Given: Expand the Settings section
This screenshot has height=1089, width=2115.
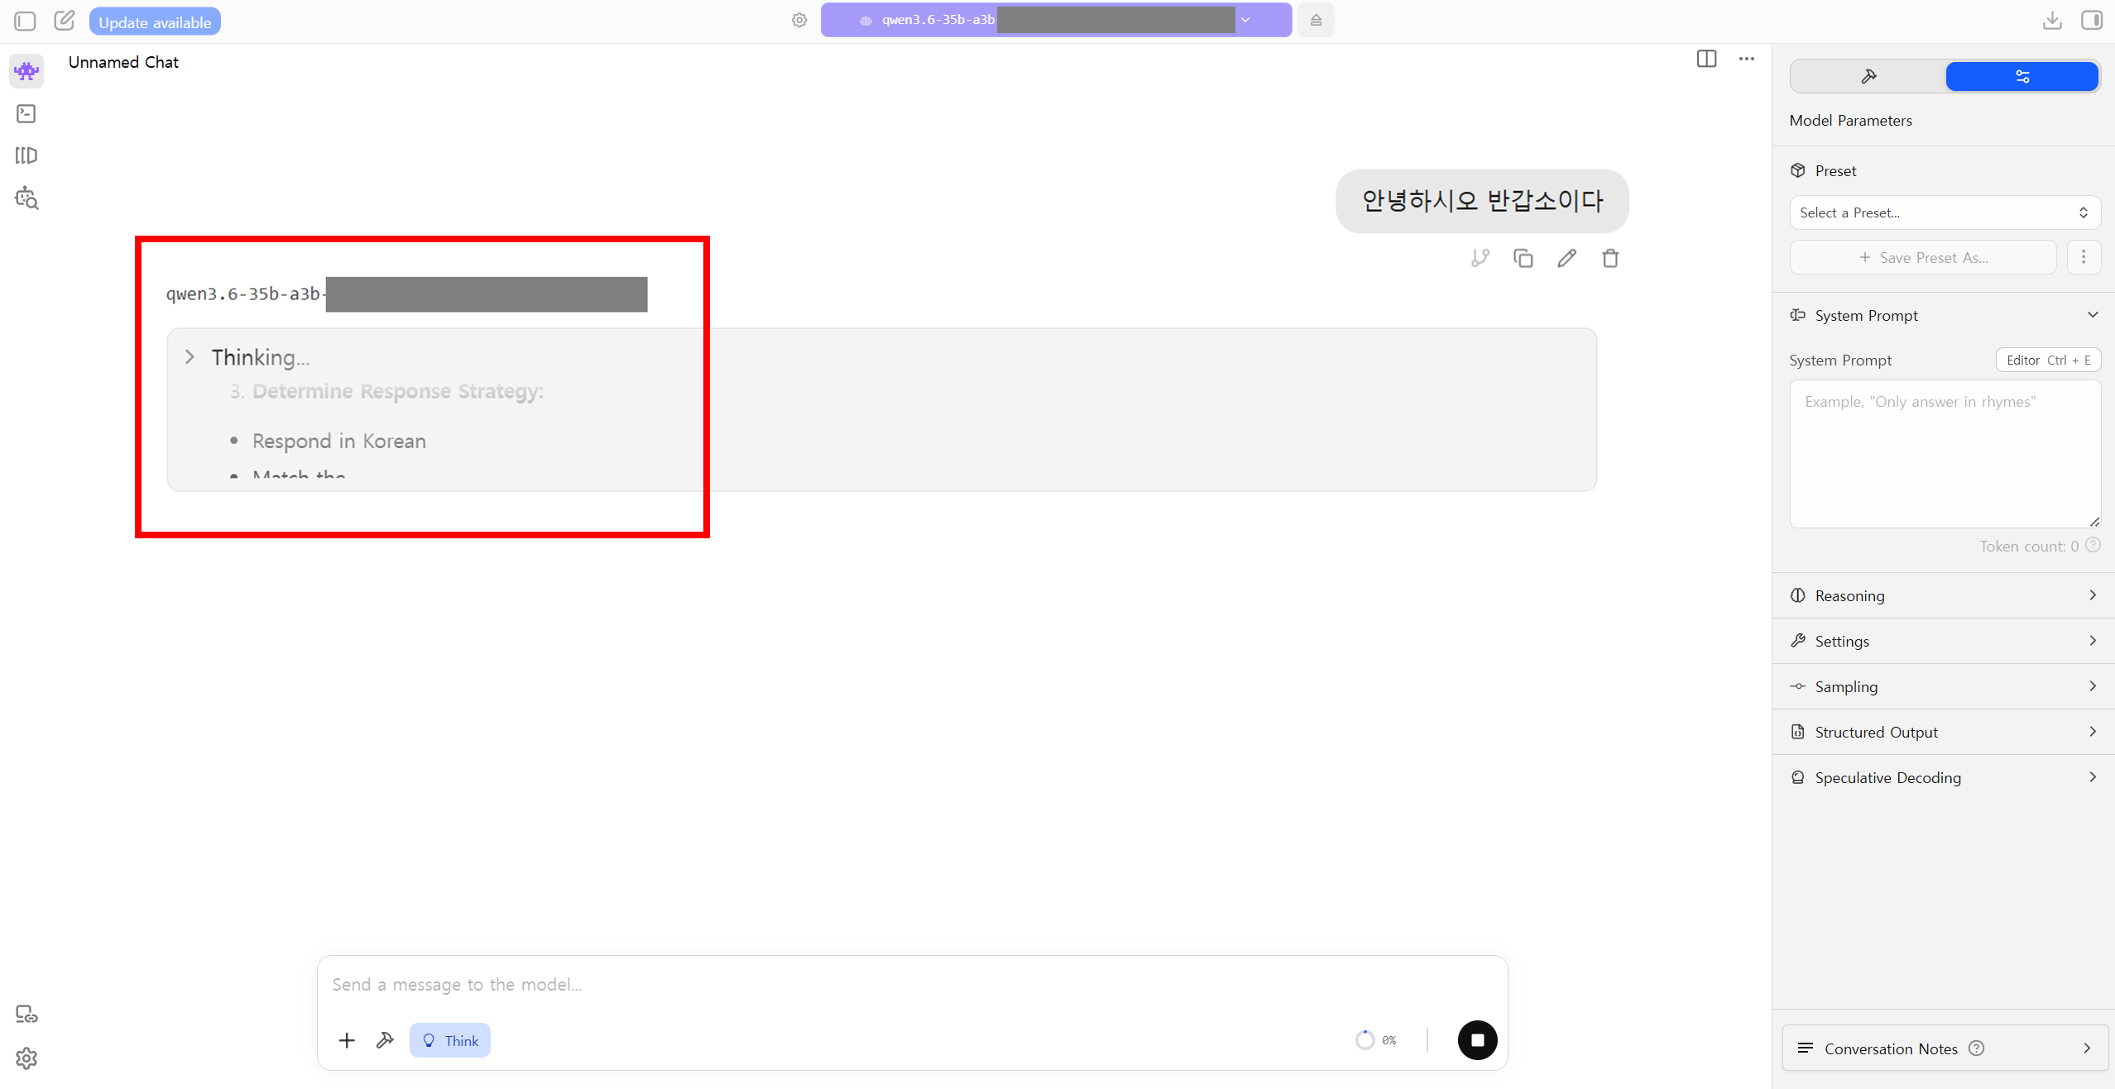Looking at the screenshot, I should pyautogui.click(x=1945, y=641).
